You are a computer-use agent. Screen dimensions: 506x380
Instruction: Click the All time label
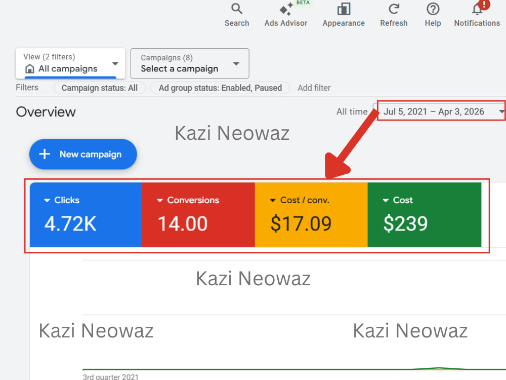click(352, 111)
